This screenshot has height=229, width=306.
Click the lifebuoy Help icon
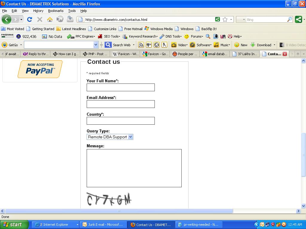pos(230,36)
